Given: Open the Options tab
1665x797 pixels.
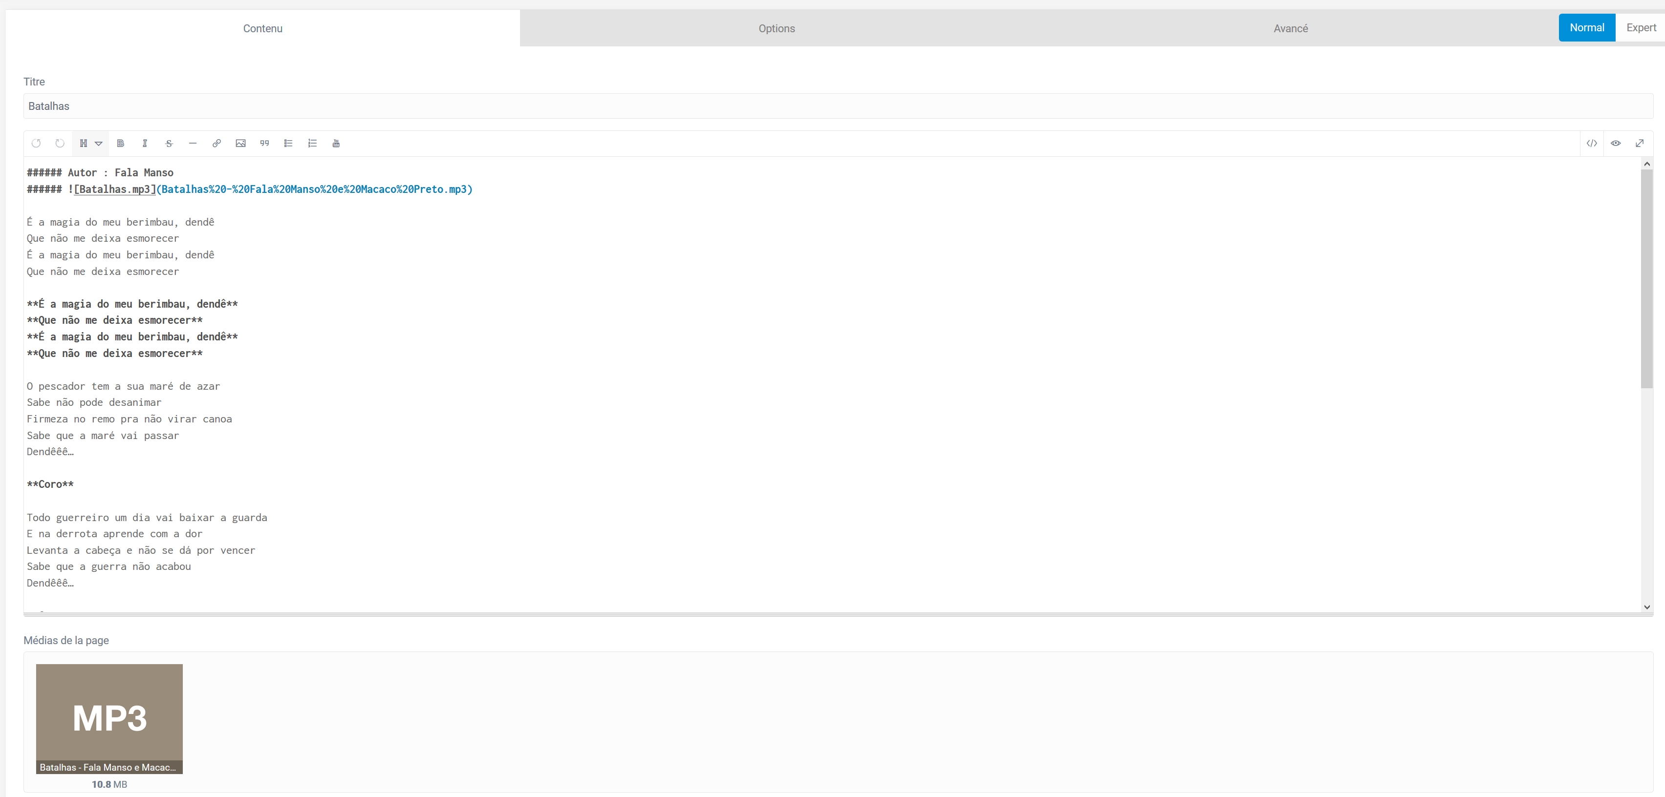Looking at the screenshot, I should pyautogui.click(x=776, y=28).
